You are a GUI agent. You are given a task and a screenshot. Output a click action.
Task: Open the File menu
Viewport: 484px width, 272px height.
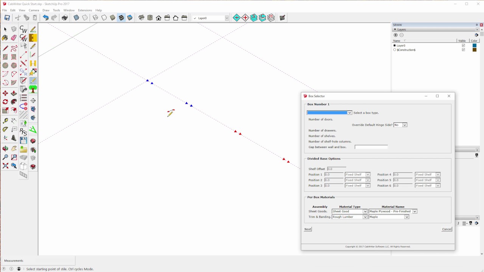(x=5, y=10)
